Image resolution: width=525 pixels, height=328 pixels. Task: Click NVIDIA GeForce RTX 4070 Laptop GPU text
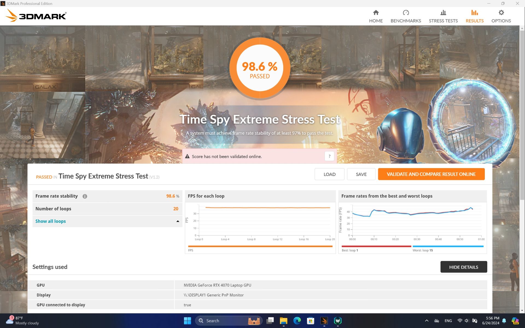217,285
